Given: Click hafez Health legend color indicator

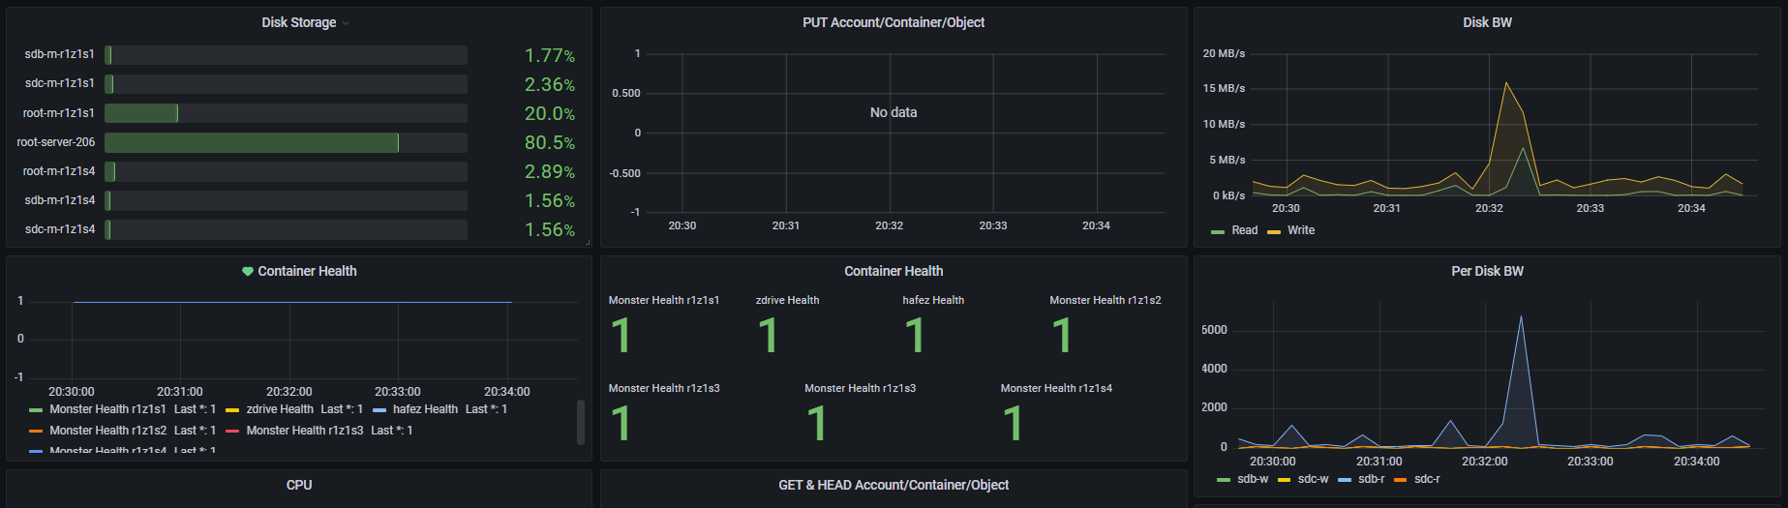Looking at the screenshot, I should [379, 410].
